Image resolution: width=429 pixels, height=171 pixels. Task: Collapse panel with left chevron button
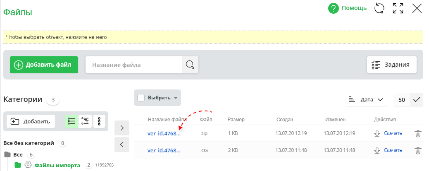122,145
